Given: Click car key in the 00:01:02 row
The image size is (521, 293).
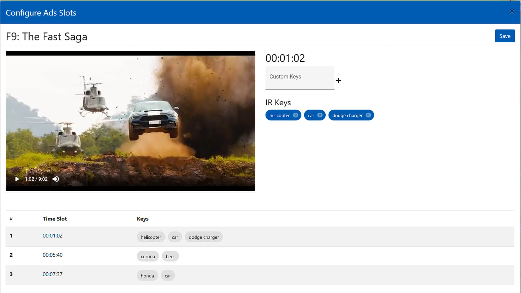Looking at the screenshot, I should 175,237.
